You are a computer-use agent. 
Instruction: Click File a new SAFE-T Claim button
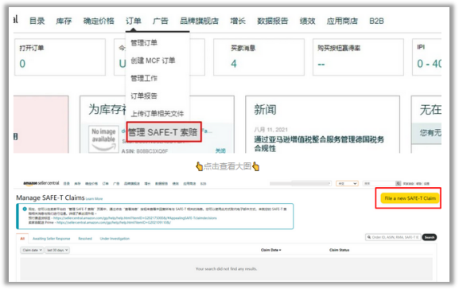[x=410, y=198]
